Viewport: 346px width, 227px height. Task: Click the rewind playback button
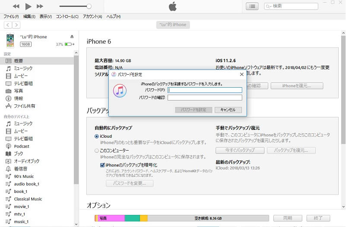(x=16, y=6)
